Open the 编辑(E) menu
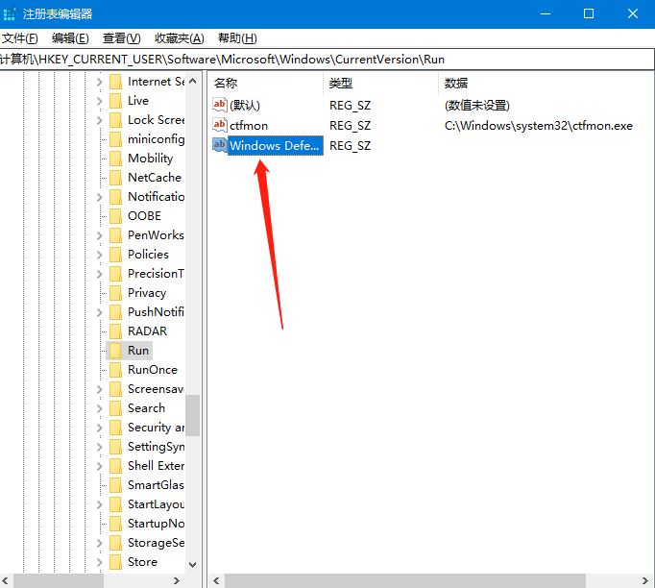 tap(70, 38)
